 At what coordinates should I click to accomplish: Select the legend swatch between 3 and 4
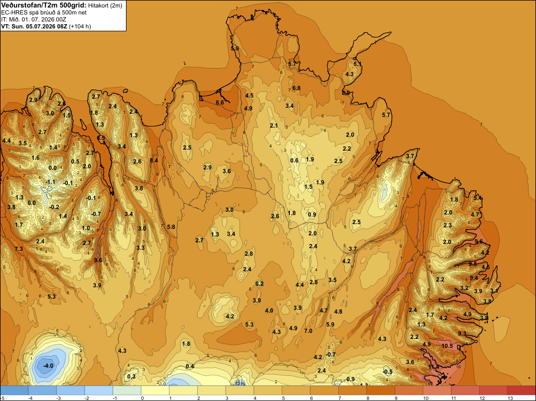[x=239, y=390]
